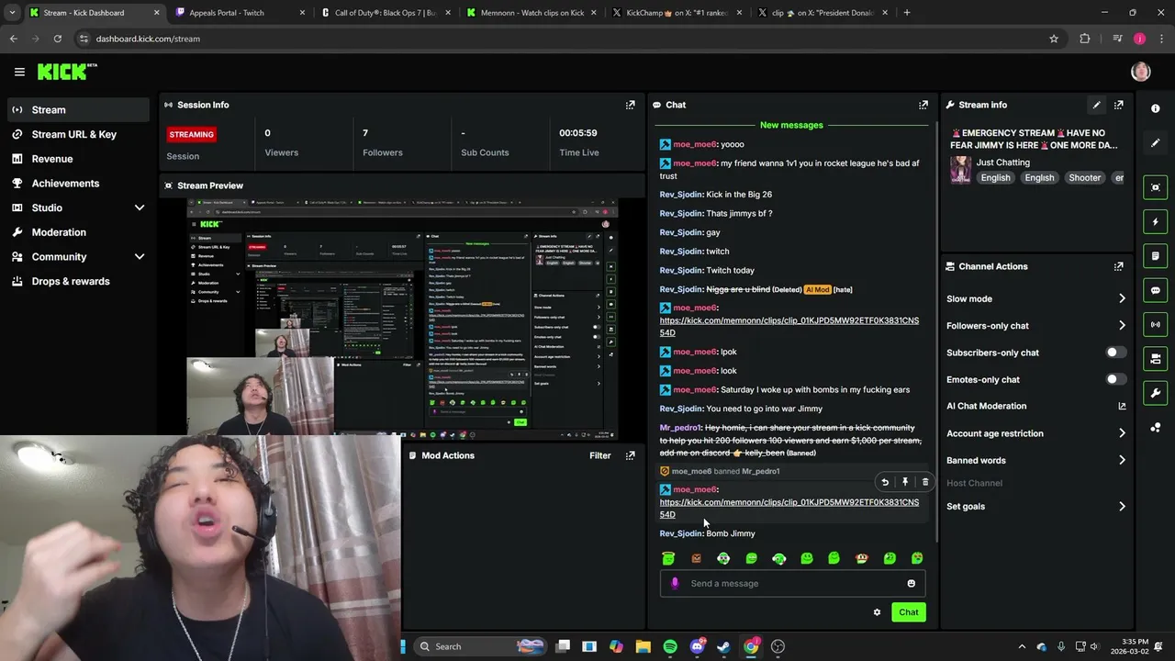Toggle Subscribers-only chat switch
The width and height of the screenshot is (1175, 661).
coord(1115,353)
